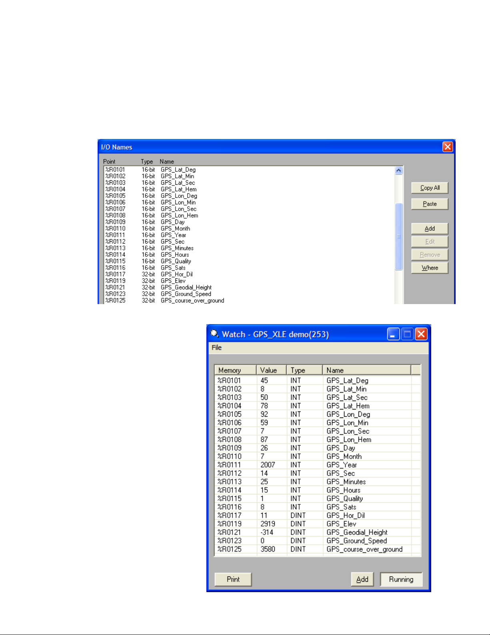Select the GPS_Month row in I/O Names
490x635 pixels.
coord(249,229)
